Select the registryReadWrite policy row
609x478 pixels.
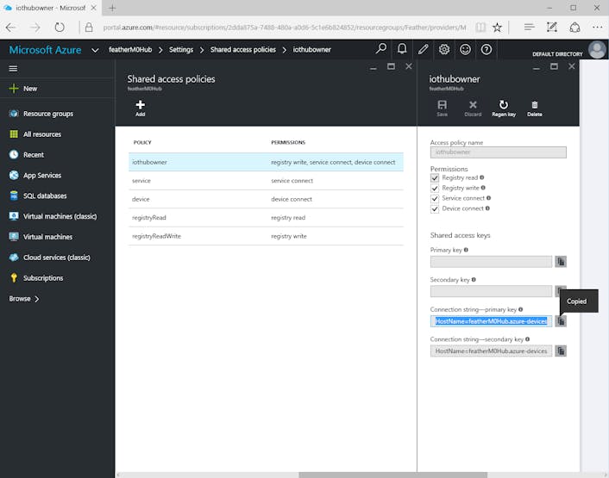(266, 236)
